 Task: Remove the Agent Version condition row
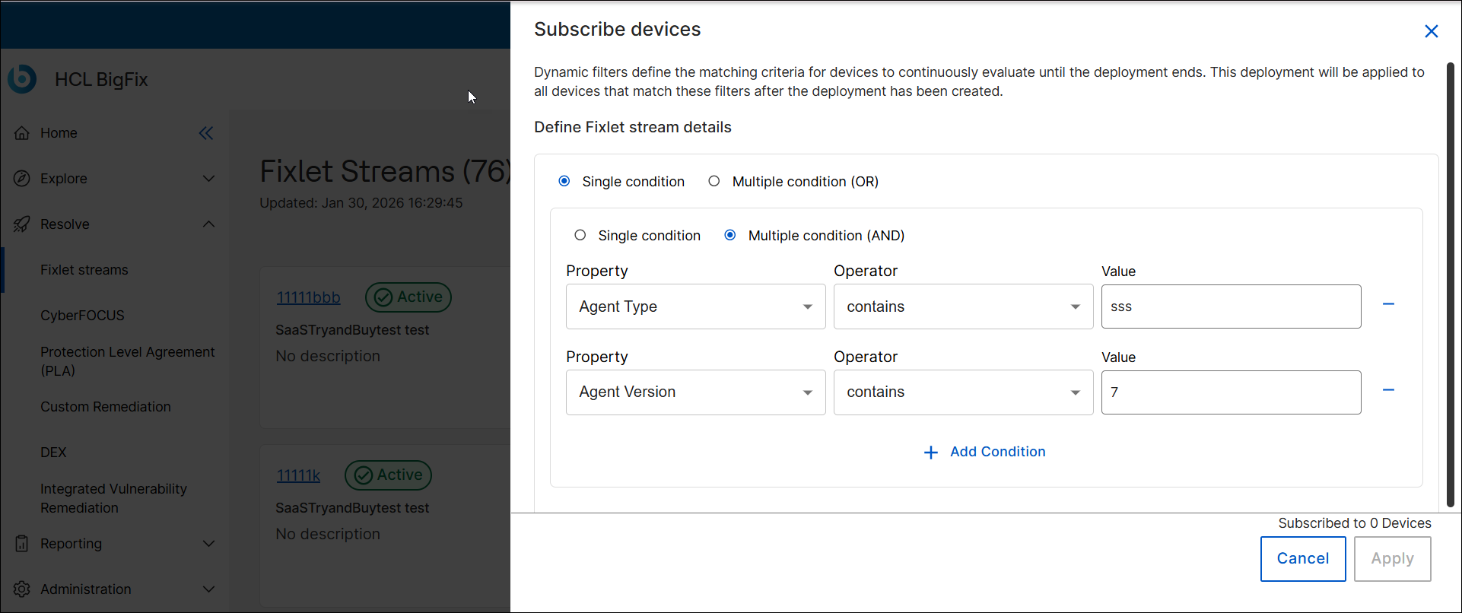(1388, 390)
